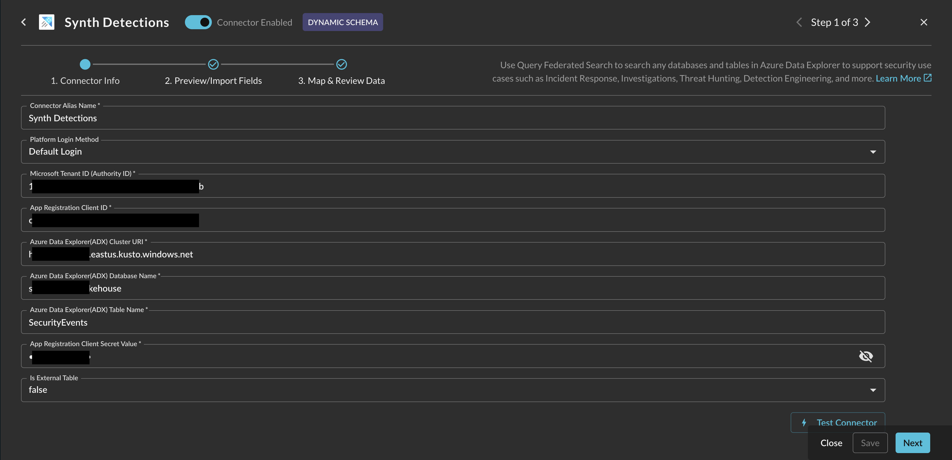Click the lightning bolt icon on Test Connector
Screen dimensions: 952x460
coord(804,422)
